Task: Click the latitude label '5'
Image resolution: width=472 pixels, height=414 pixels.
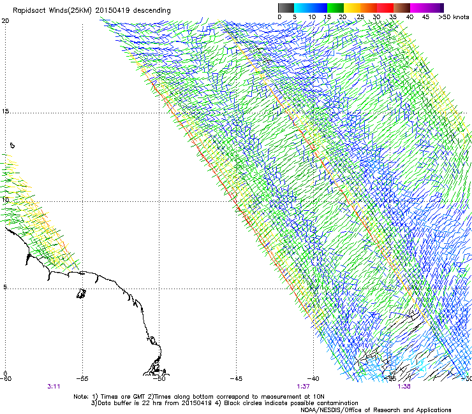Action: point(5,287)
